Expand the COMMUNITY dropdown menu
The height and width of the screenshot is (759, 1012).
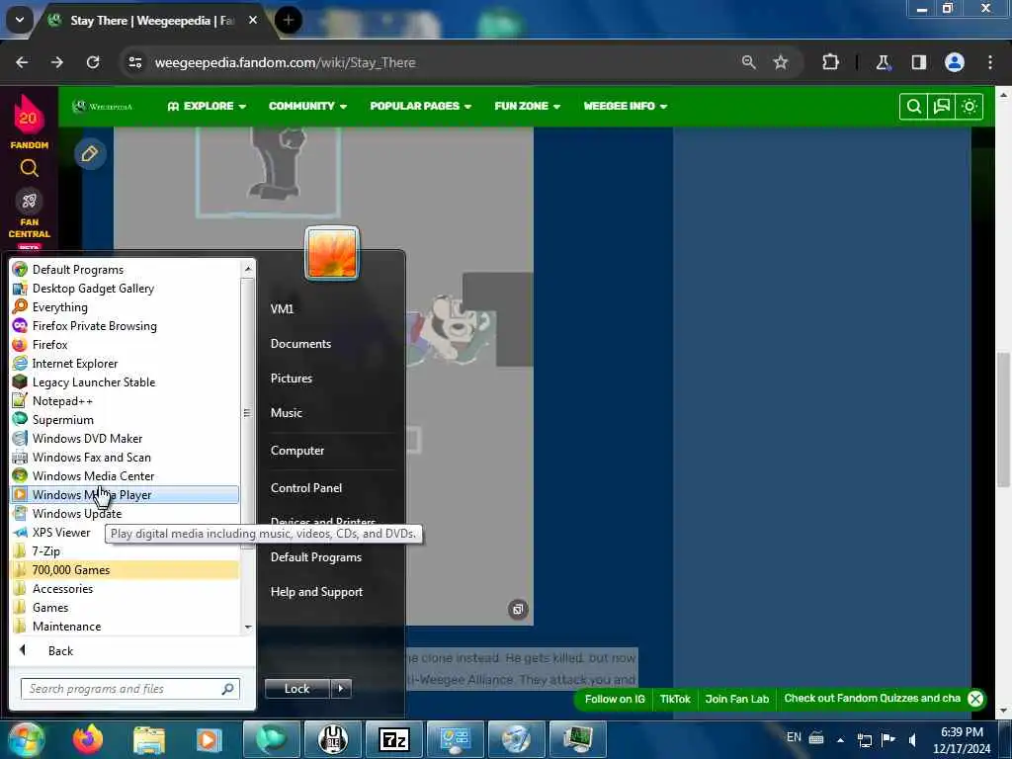[308, 106]
